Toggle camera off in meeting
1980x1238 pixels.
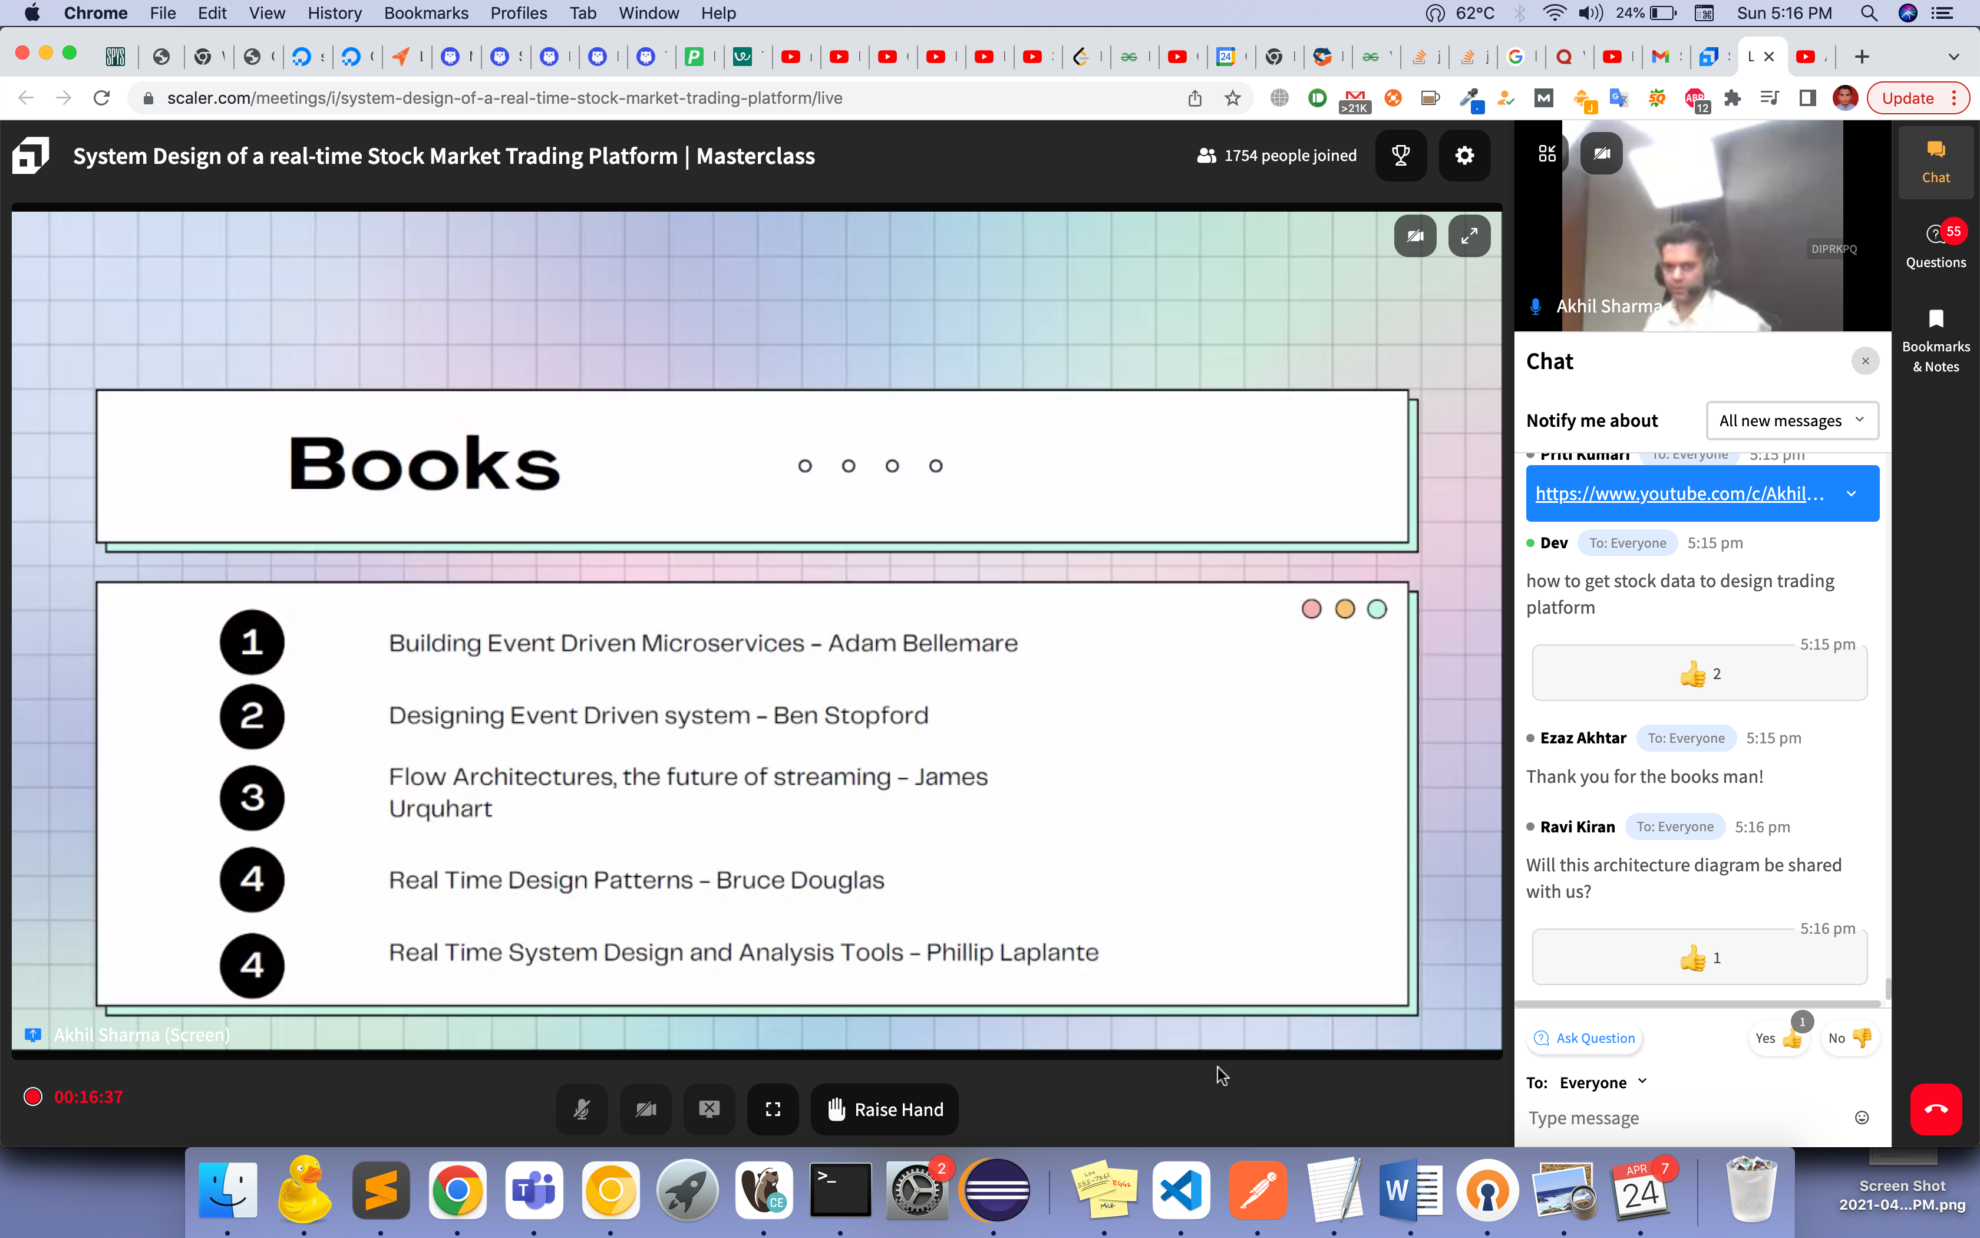646,1109
